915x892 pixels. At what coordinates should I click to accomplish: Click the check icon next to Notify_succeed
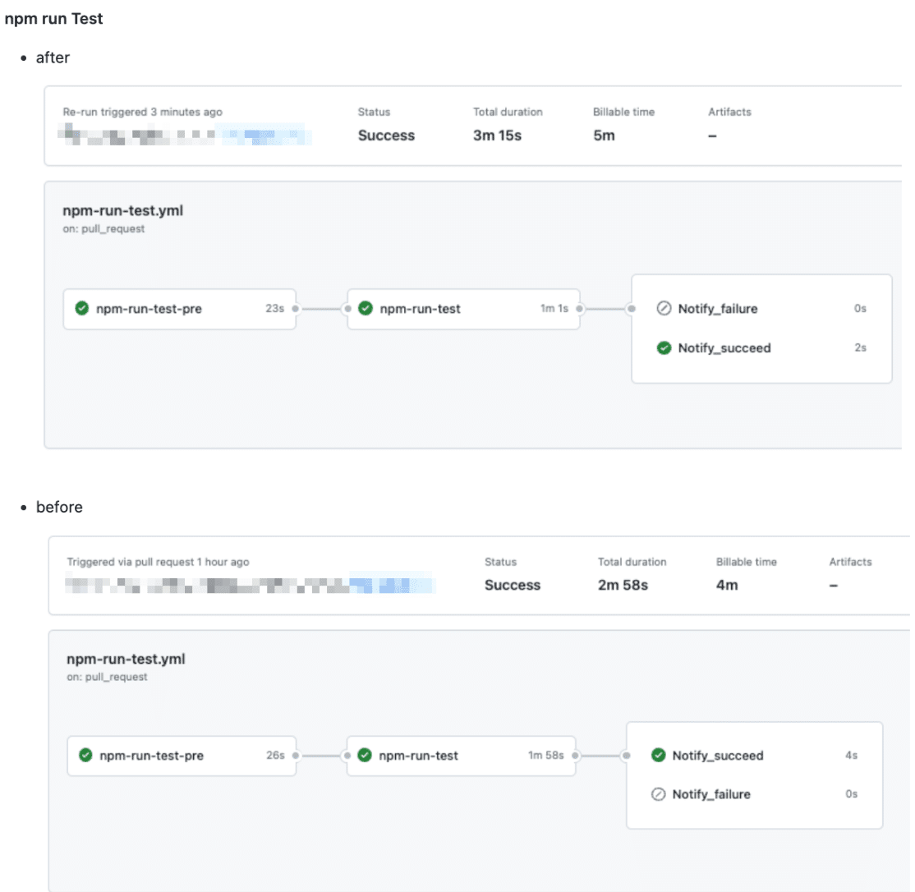point(664,347)
